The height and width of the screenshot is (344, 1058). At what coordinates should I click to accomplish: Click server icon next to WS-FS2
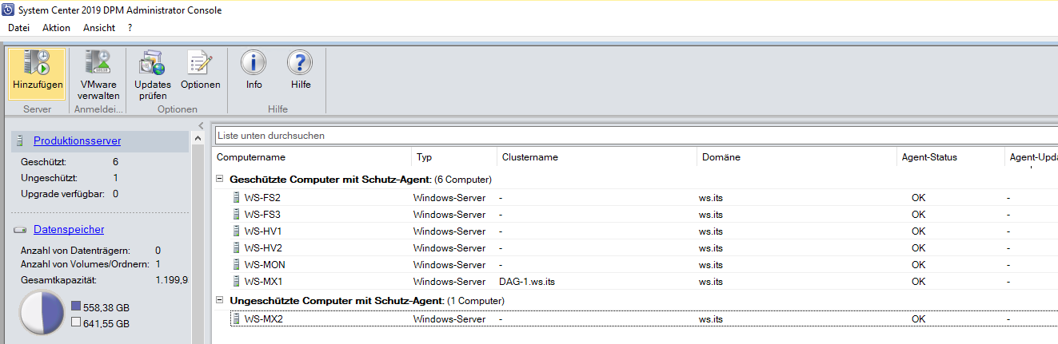[x=237, y=198]
